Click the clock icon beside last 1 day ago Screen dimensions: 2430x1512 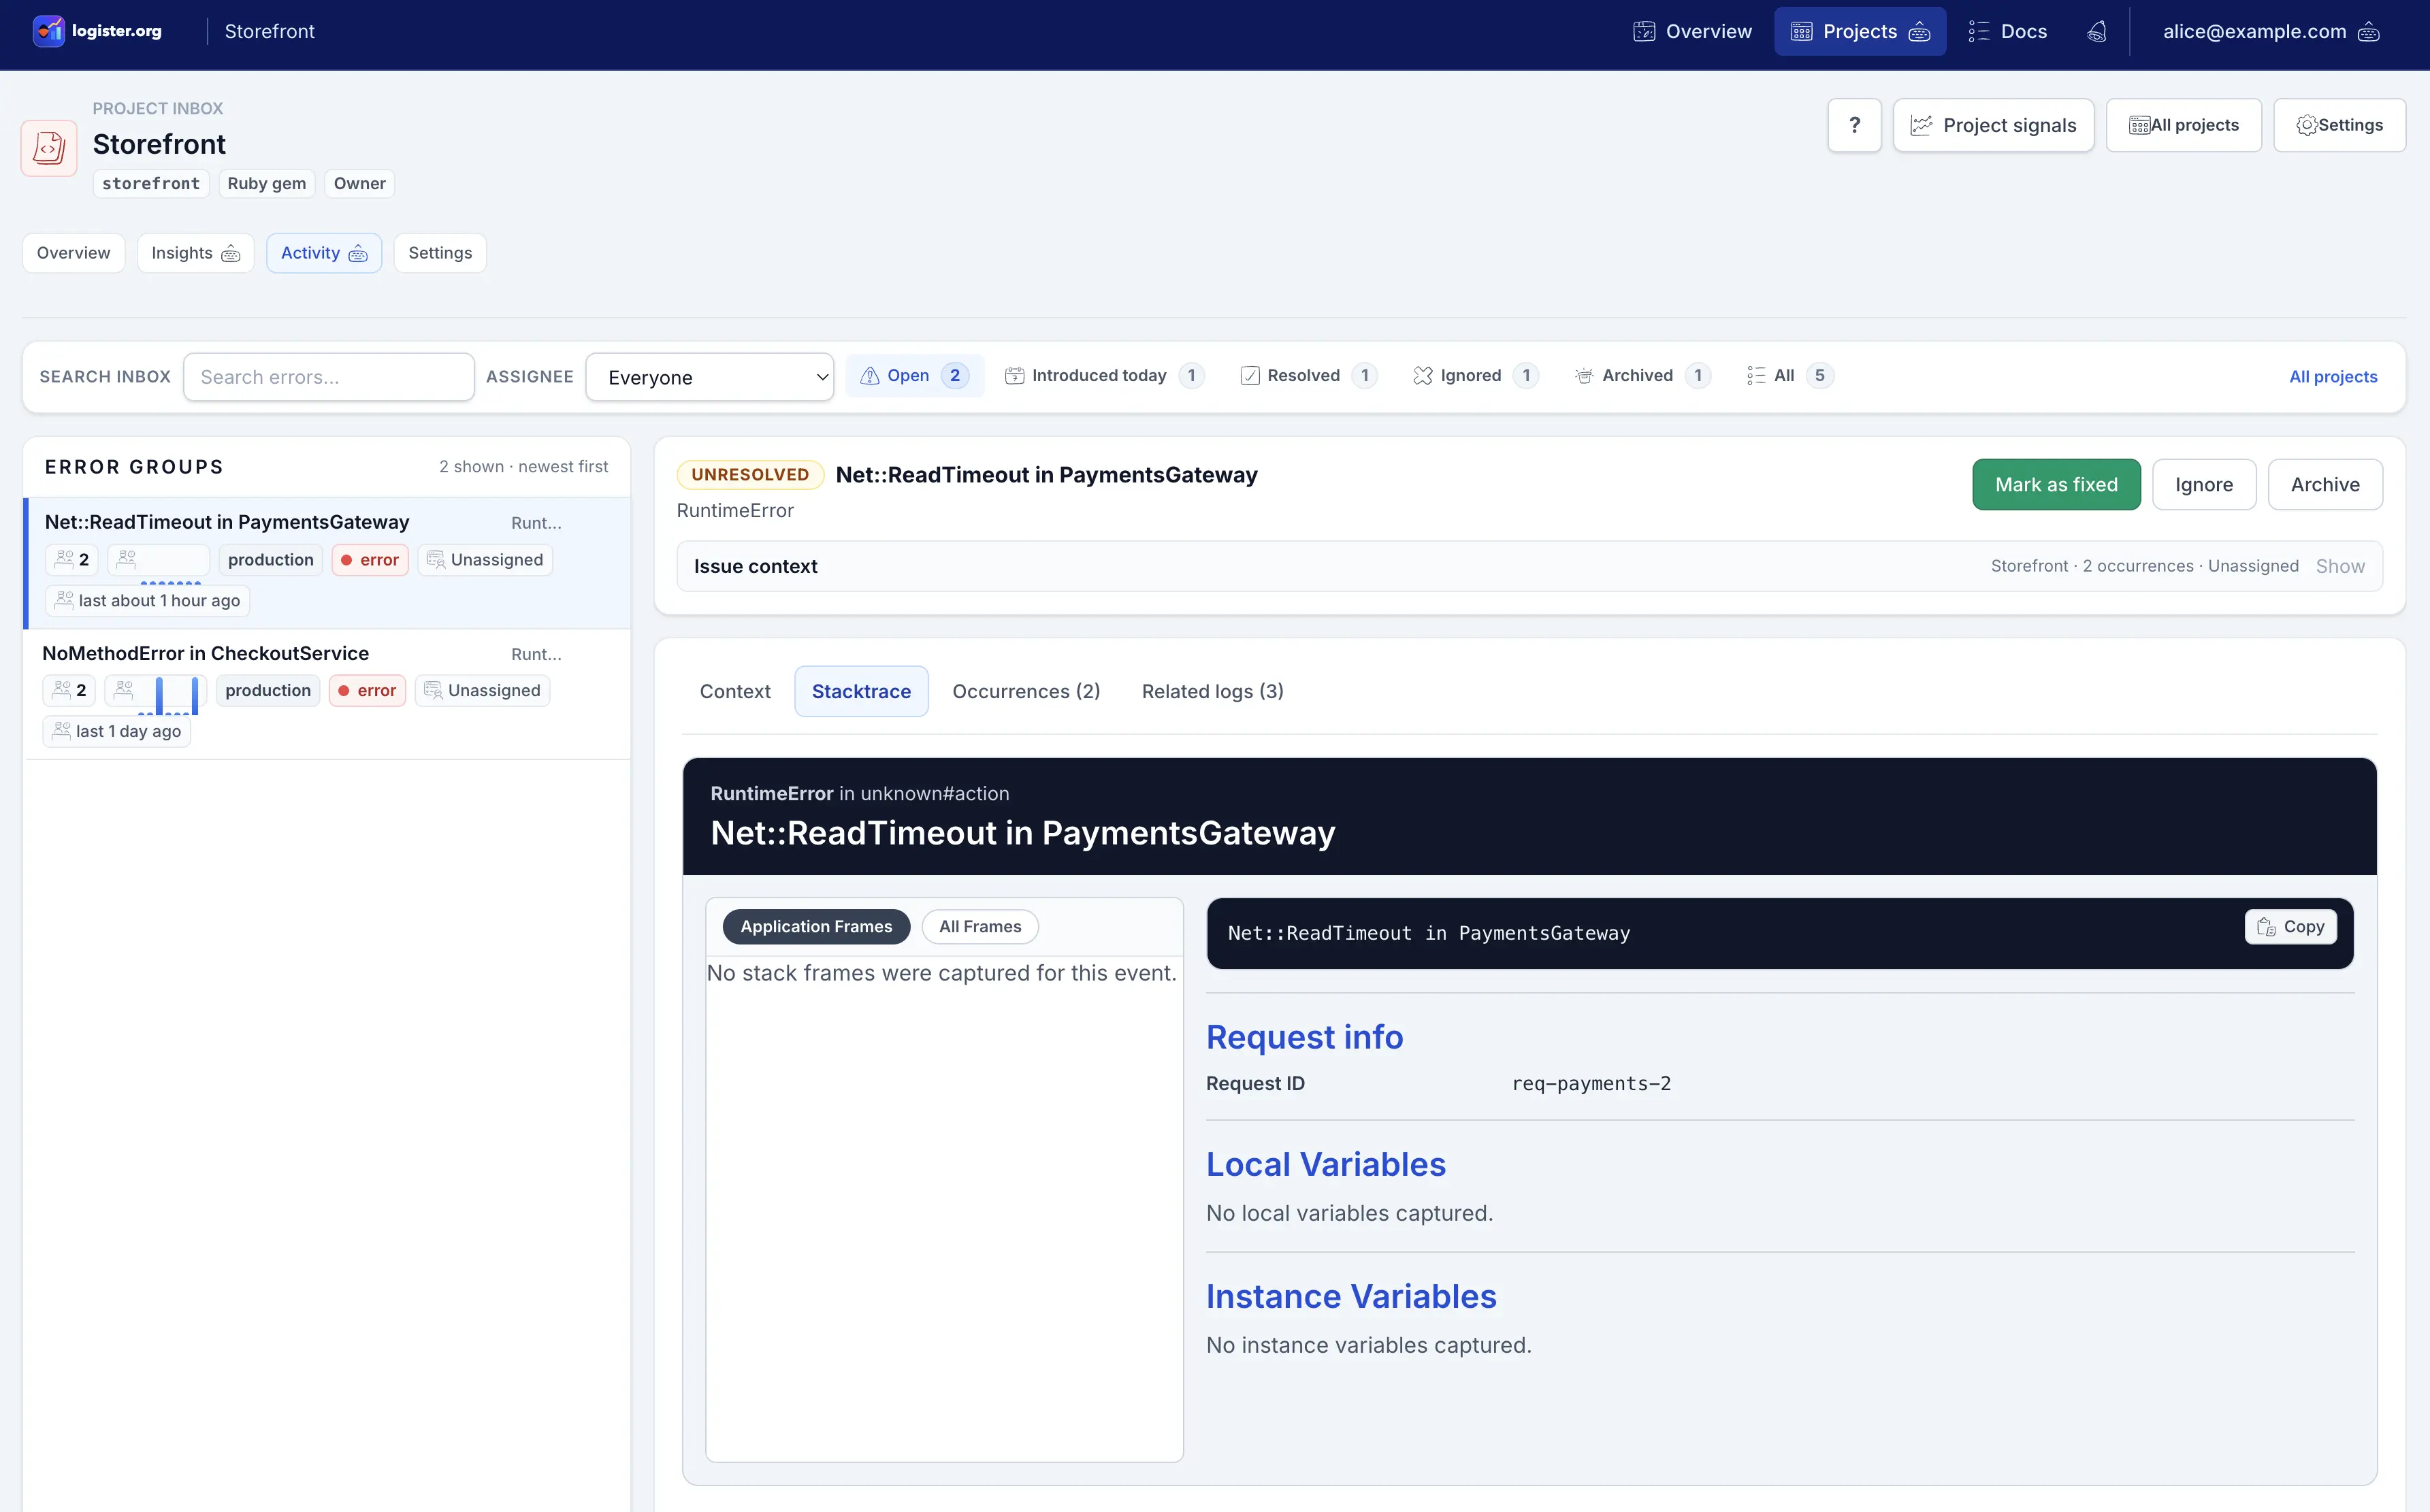click(x=61, y=731)
